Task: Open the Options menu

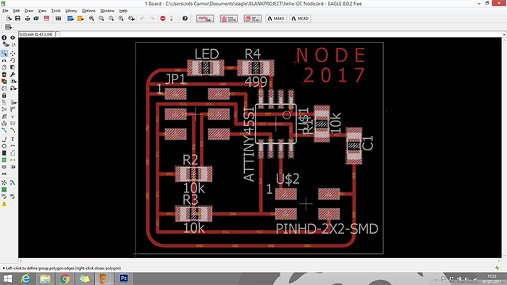Action: pos(88,11)
